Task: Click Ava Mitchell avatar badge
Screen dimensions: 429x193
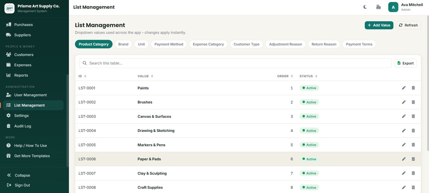Action: coord(393,7)
